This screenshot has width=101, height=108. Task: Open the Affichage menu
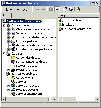point(23,9)
